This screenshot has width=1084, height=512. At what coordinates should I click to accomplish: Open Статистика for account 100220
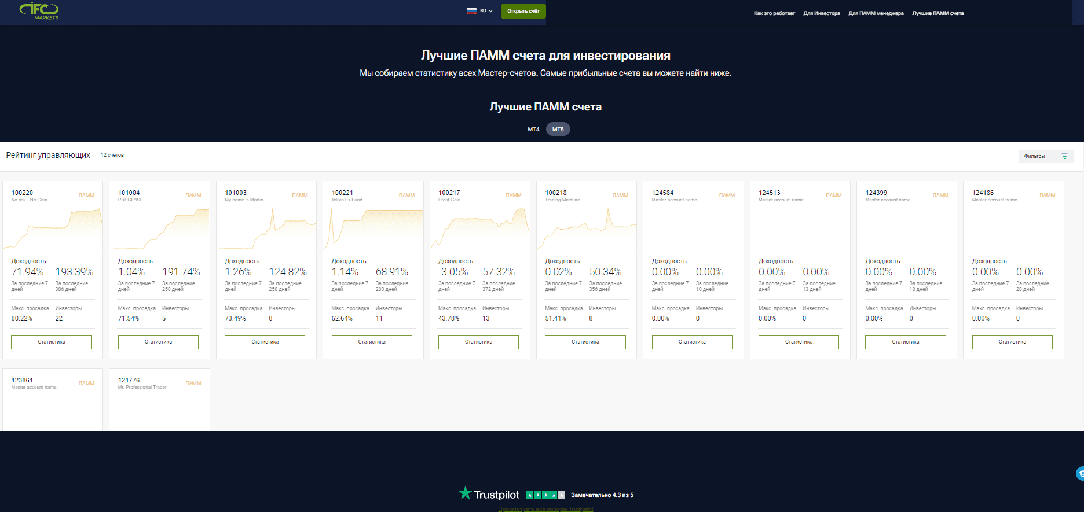click(52, 342)
